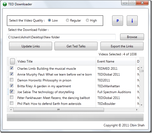
Task: Check the Damon Horowitz talk checkbox
Action: coord(12,80)
